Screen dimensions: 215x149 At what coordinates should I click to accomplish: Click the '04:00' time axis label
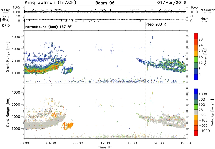click(x=51, y=143)
